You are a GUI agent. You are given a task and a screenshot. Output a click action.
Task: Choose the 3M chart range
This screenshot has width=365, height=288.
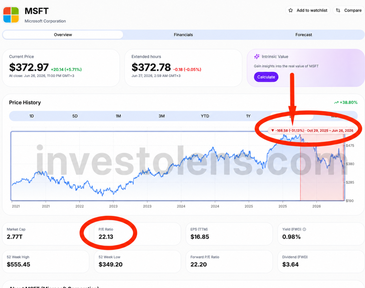coord(162,116)
